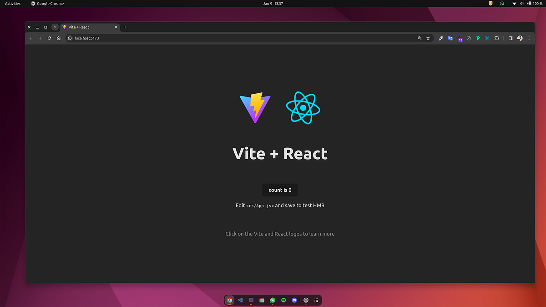The width and height of the screenshot is (546, 307).
Task: Click the 'Click on the Vite and React logos' text
Action: pos(280,234)
